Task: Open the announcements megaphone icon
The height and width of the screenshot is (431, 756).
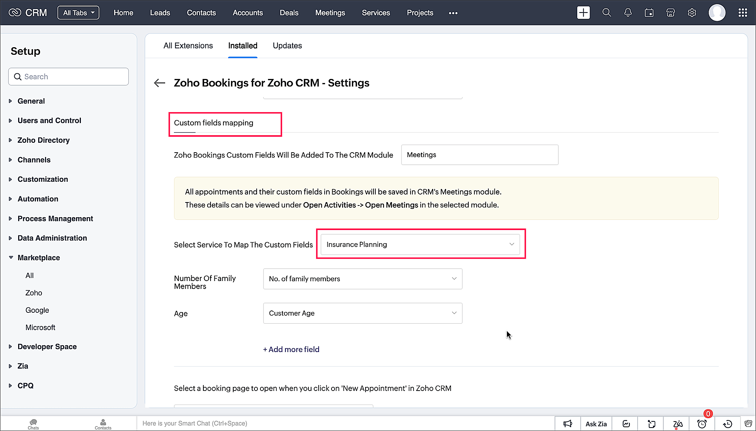Action: pos(567,424)
